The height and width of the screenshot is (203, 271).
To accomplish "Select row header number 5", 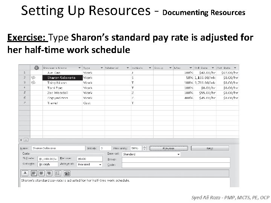I will point(24,93).
